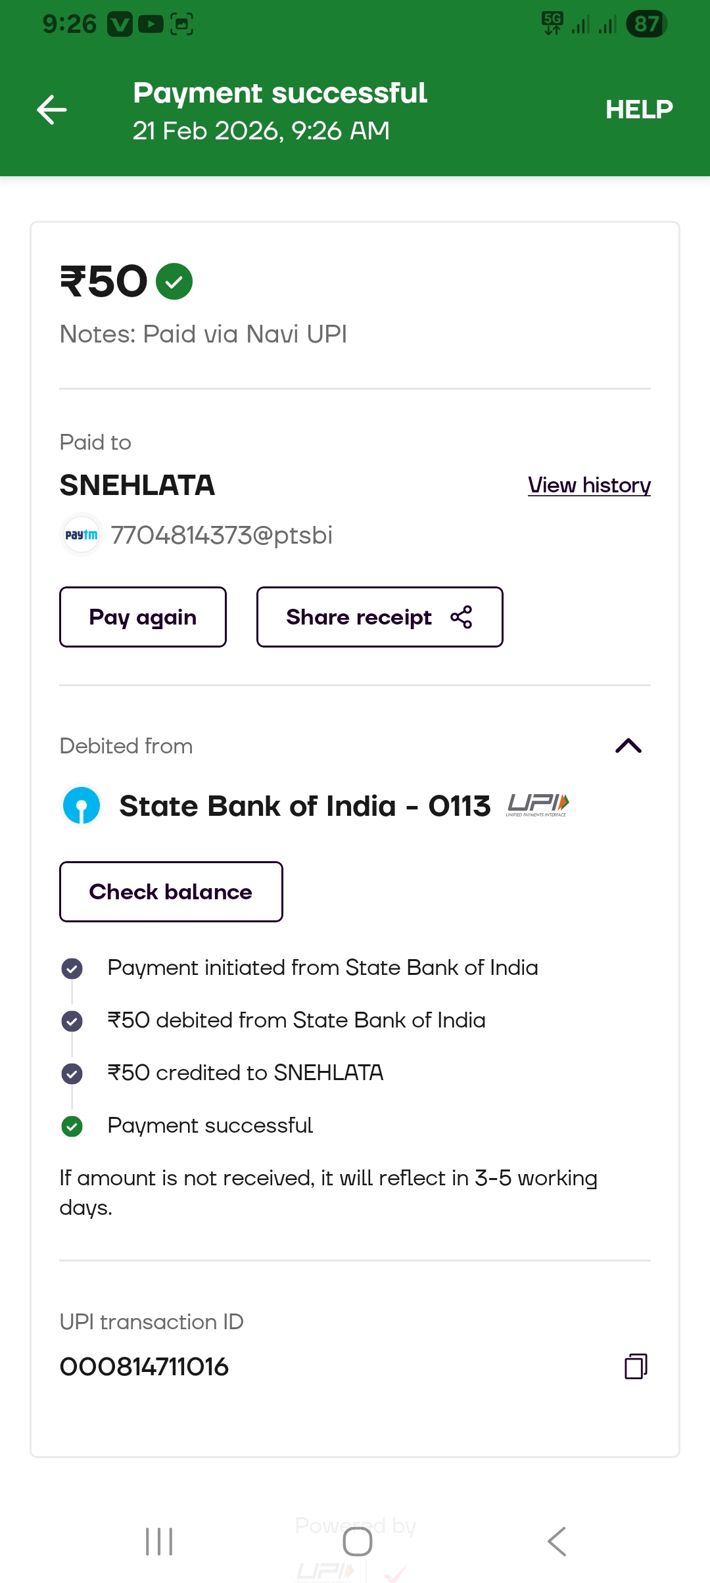Screen dimensions: 710x1583
Task: Collapse the Debited from section
Action: tap(628, 745)
